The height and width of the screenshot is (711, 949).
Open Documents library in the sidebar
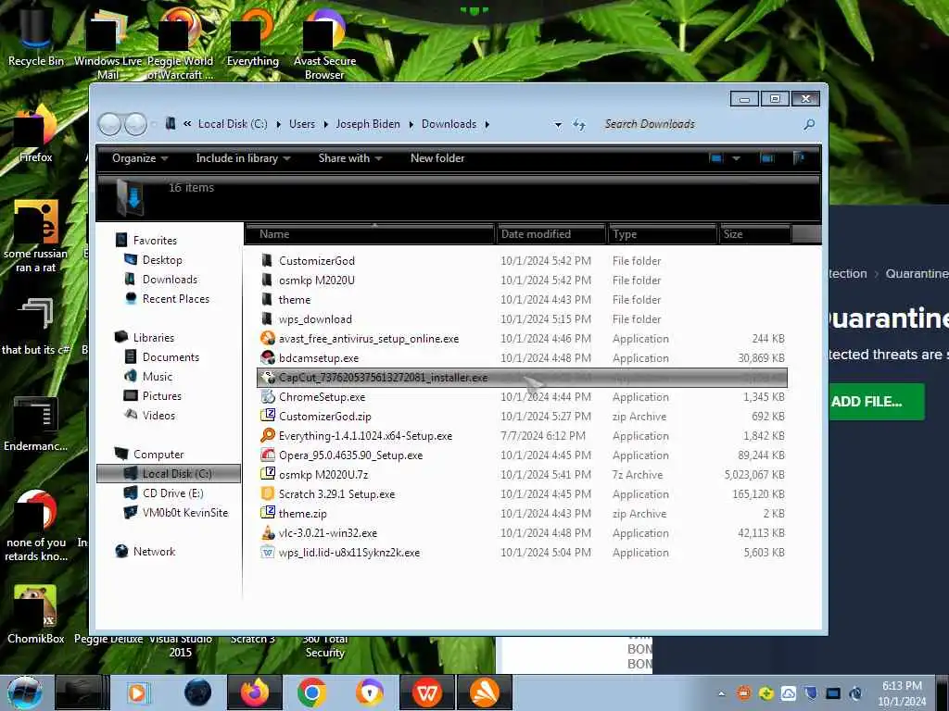[171, 356]
